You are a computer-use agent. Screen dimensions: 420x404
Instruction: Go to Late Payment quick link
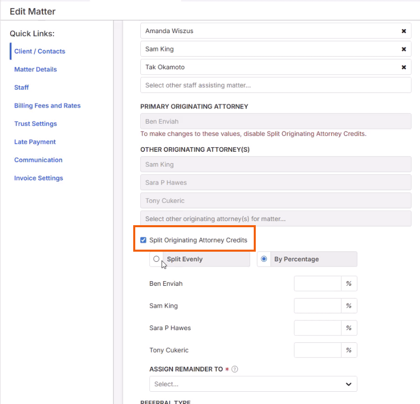click(x=35, y=142)
